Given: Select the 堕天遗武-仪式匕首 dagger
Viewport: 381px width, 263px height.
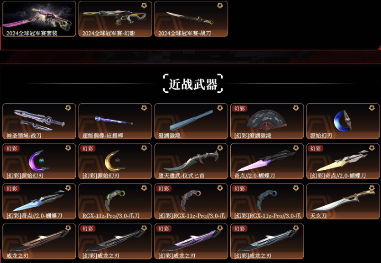Looking at the screenshot, I should (x=191, y=161).
